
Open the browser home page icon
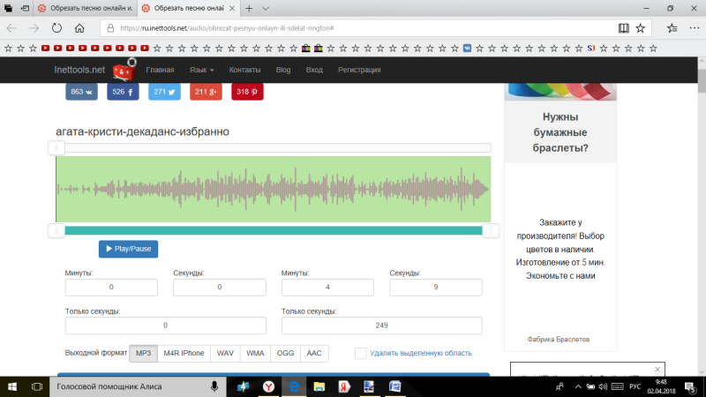coord(79,28)
